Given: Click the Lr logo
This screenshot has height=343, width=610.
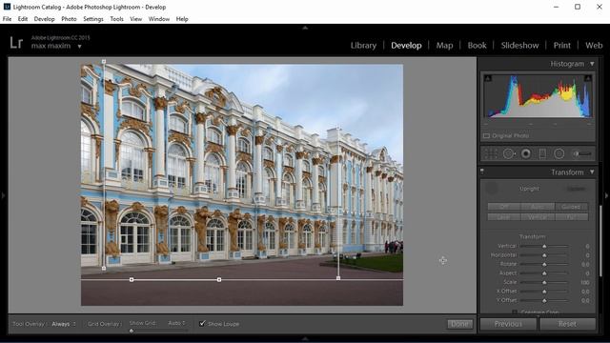Looking at the screenshot, I should 16,42.
